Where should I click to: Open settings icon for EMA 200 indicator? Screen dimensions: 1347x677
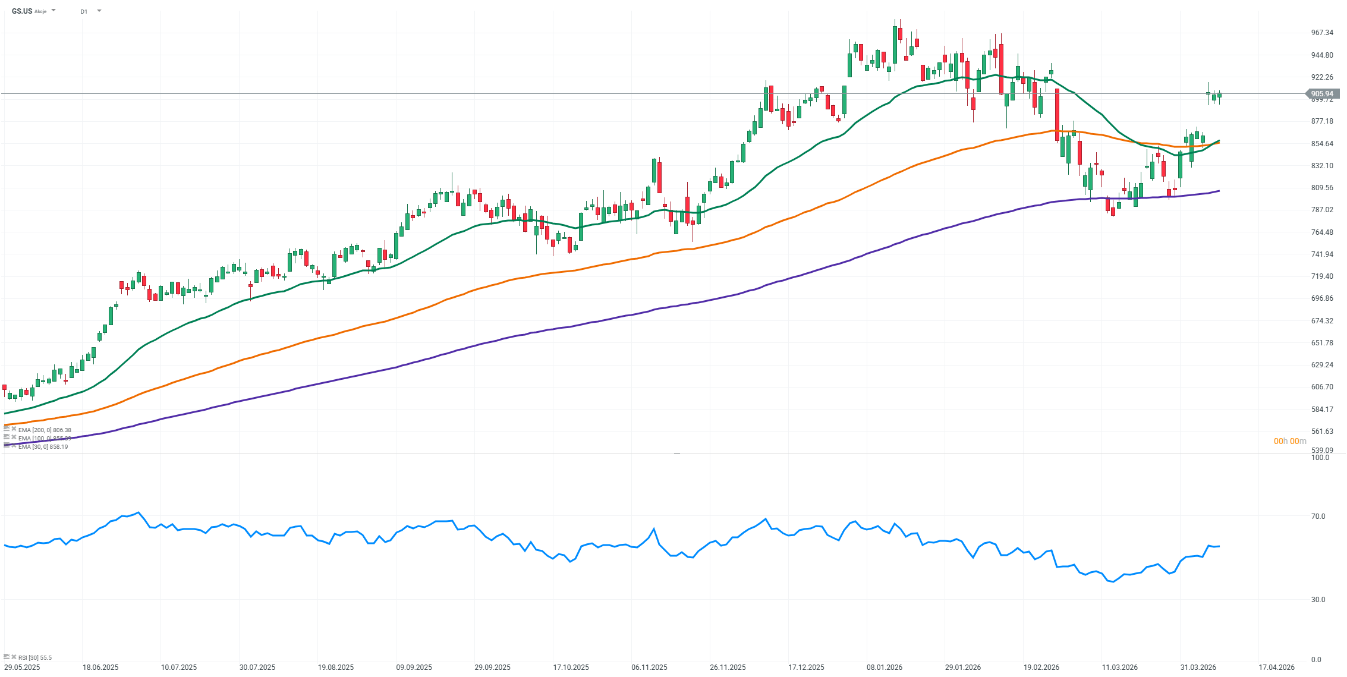click(7, 429)
